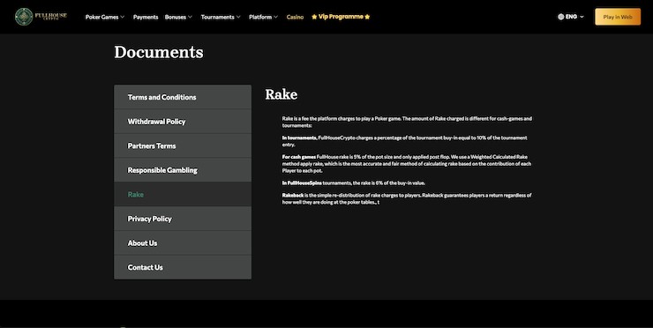This screenshot has width=653, height=328.
Task: Open the ENG language selector
Action: coord(571,17)
